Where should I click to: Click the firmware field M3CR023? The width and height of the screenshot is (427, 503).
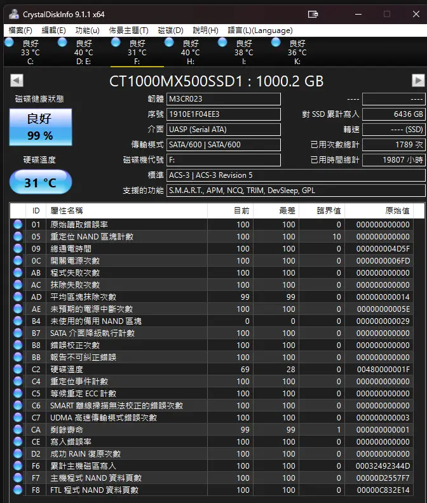coord(224,99)
